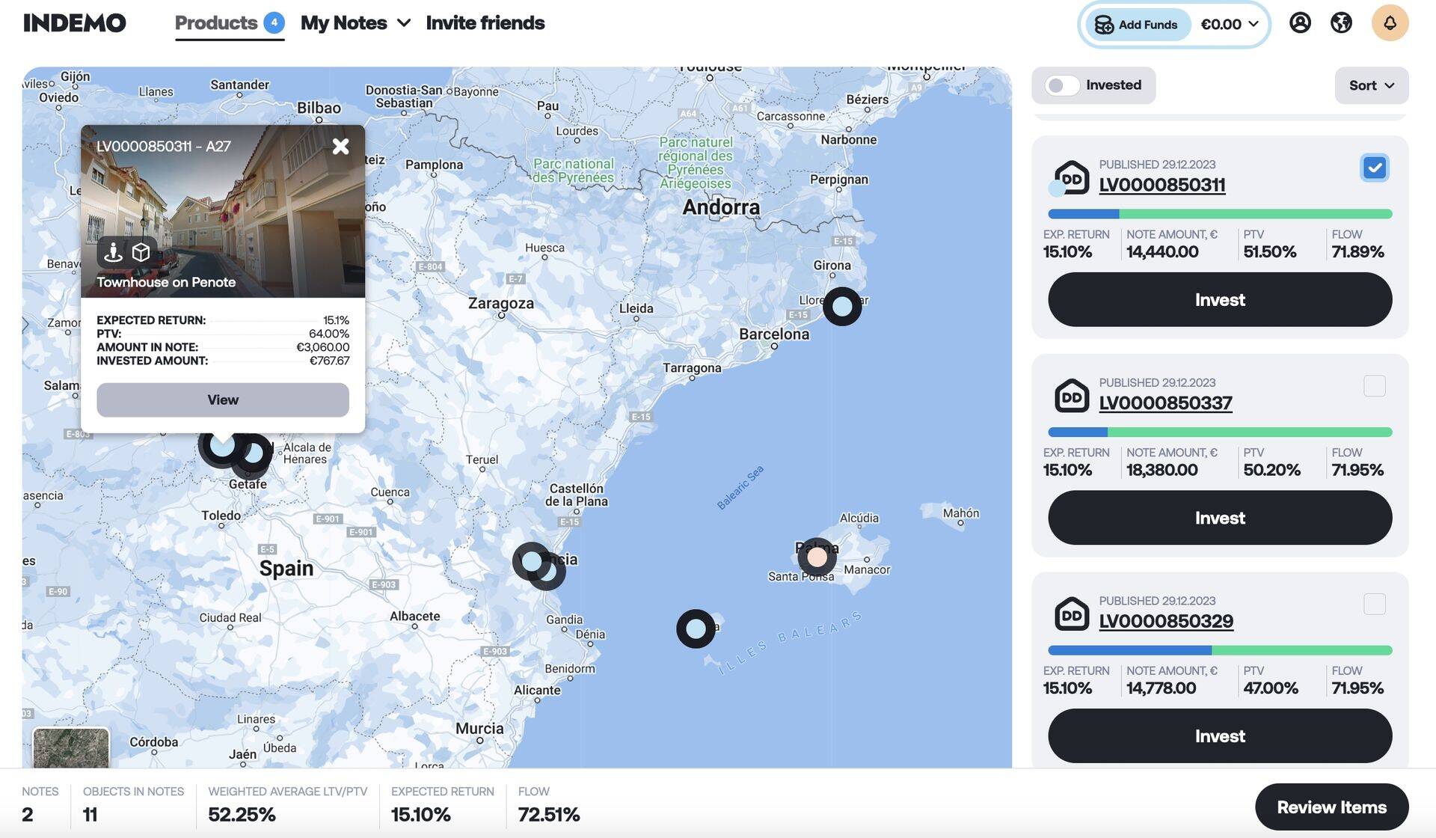Check the LV0000850337 note checkbox

coord(1374,386)
